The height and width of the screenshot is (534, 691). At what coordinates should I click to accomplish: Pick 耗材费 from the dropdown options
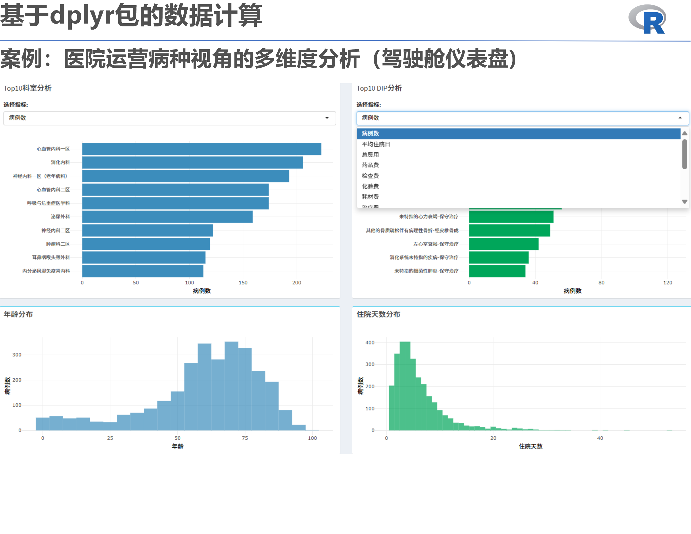(519, 197)
